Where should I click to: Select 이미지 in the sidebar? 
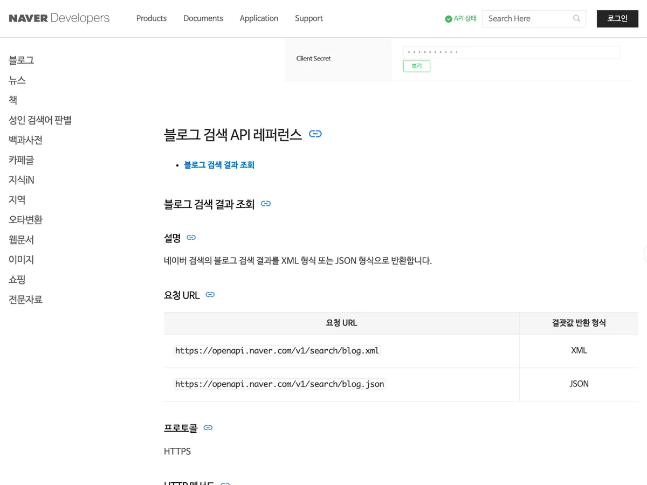pyautogui.click(x=22, y=260)
